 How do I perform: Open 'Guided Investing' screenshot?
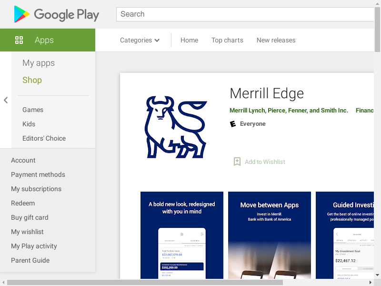345,235
